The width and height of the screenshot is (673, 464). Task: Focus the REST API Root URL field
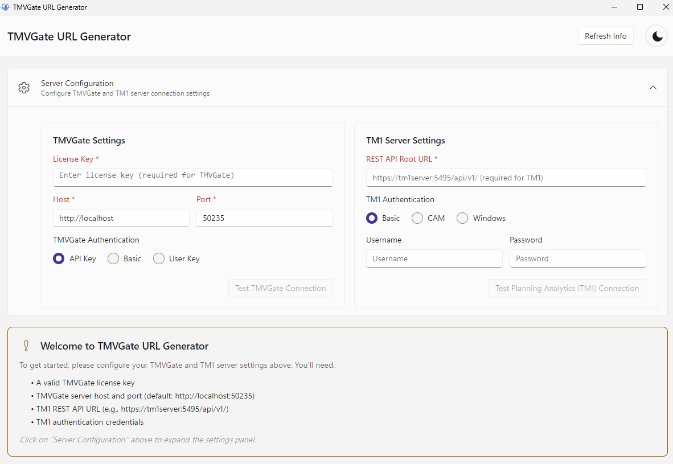tap(506, 178)
